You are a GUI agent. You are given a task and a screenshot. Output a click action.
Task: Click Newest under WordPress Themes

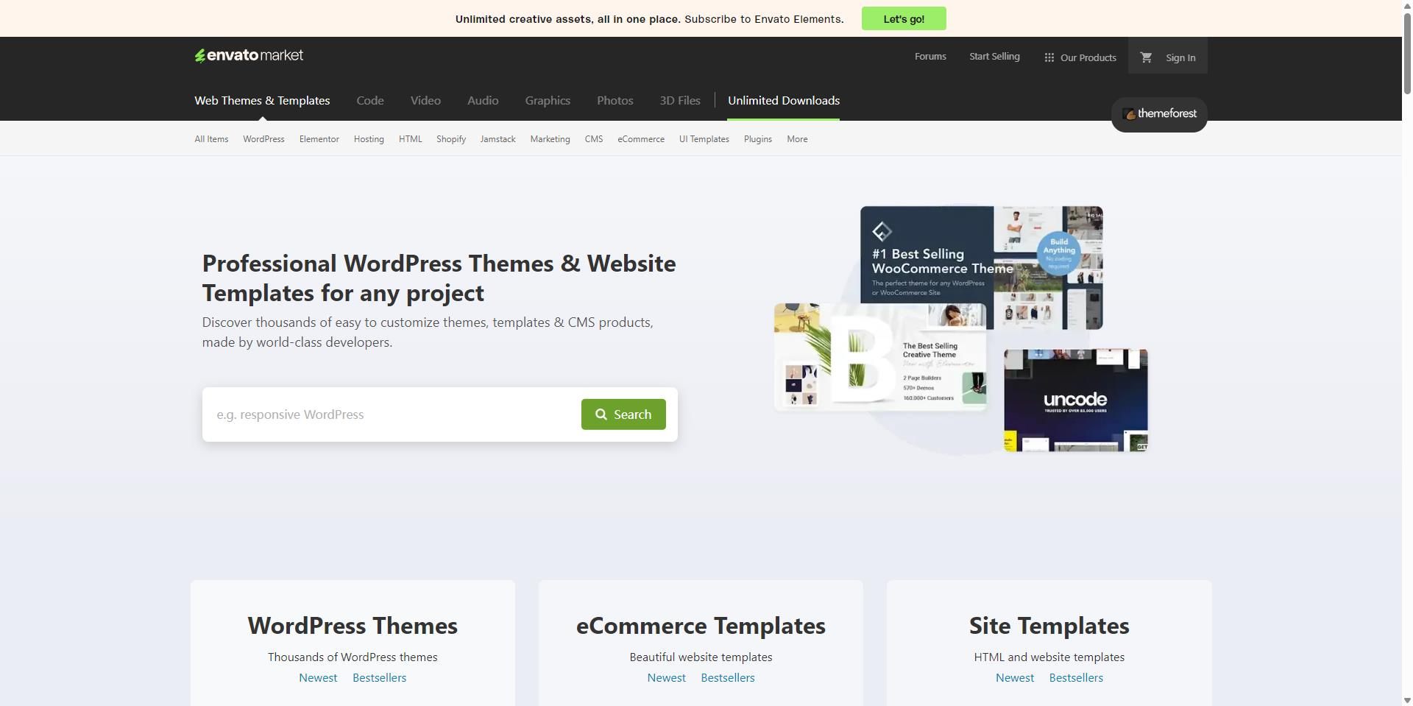click(x=318, y=678)
